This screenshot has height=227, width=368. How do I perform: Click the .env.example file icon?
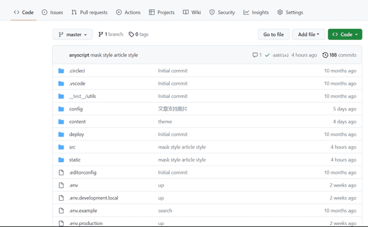(x=61, y=211)
